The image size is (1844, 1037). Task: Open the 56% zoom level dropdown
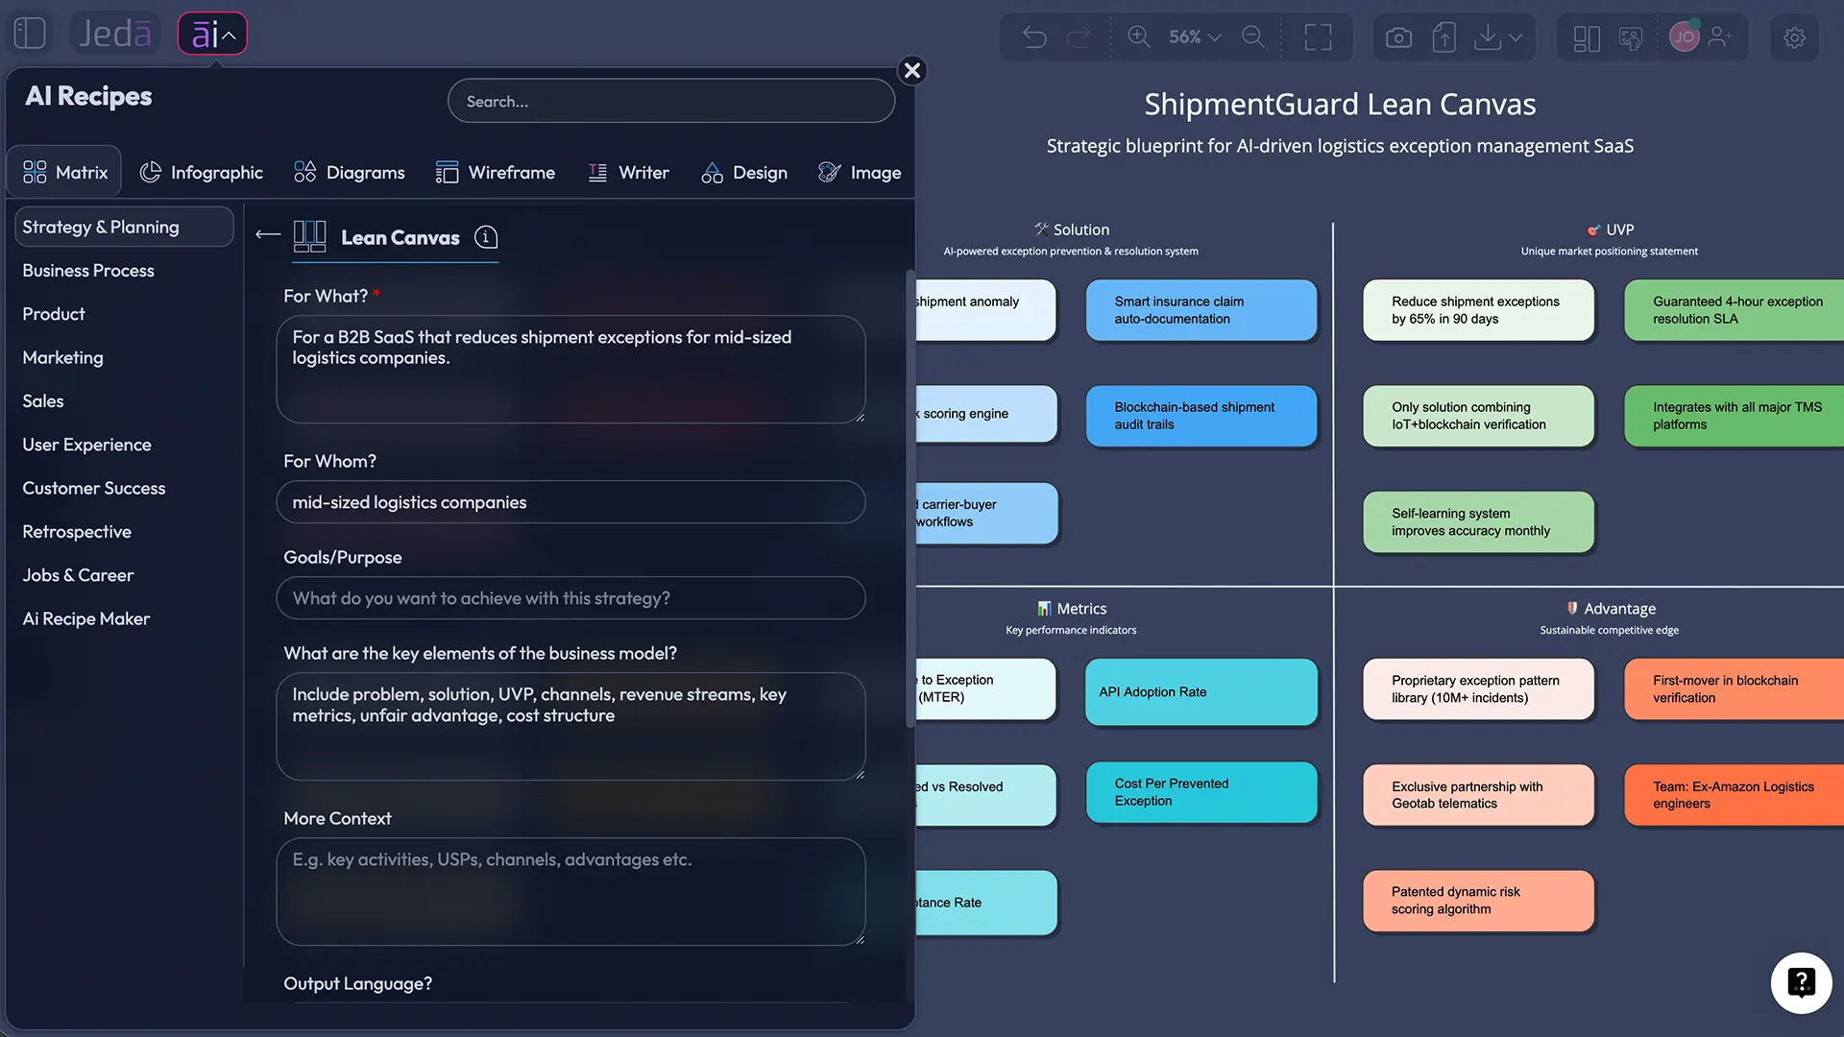click(x=1195, y=36)
